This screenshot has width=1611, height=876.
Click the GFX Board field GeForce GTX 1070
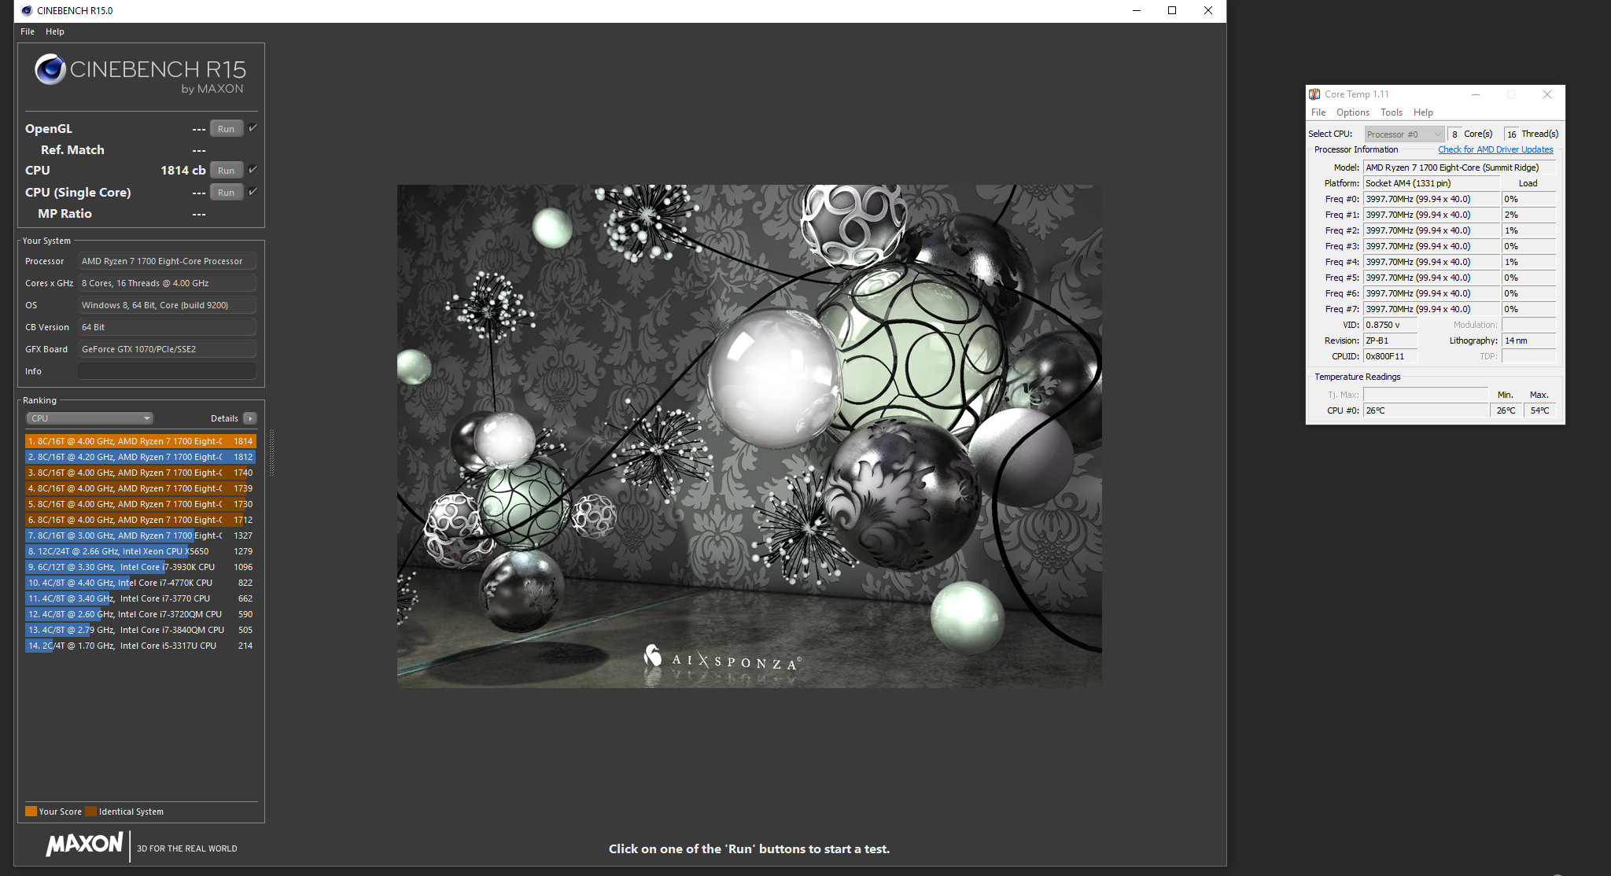pyautogui.click(x=167, y=349)
